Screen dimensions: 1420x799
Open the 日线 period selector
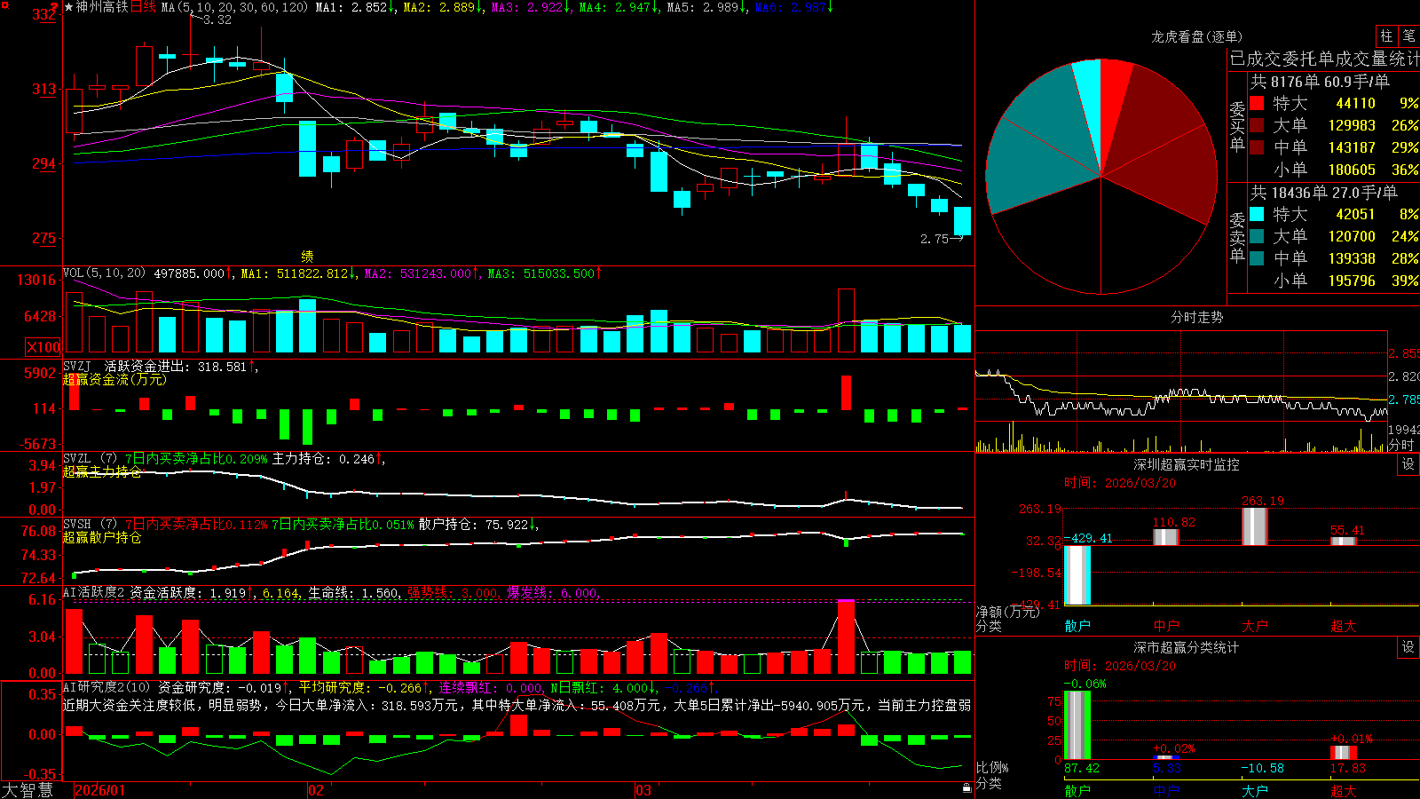coord(143,7)
